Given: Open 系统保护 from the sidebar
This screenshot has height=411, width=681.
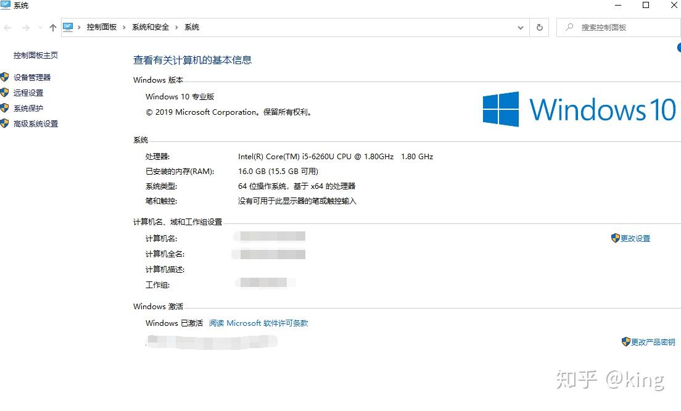Looking at the screenshot, I should [x=28, y=108].
